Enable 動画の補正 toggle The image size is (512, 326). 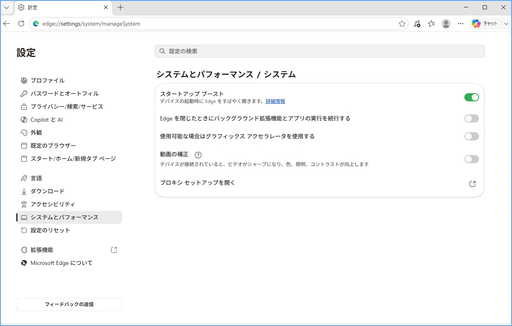(x=472, y=159)
